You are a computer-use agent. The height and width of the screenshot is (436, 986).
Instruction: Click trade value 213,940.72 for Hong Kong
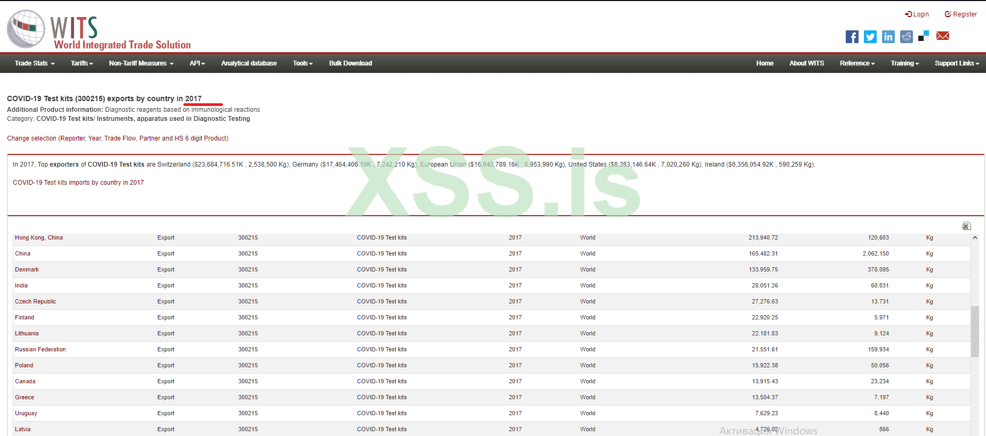763,238
